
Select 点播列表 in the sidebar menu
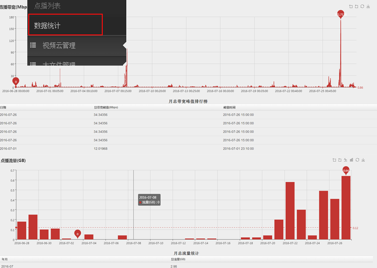(47, 6)
